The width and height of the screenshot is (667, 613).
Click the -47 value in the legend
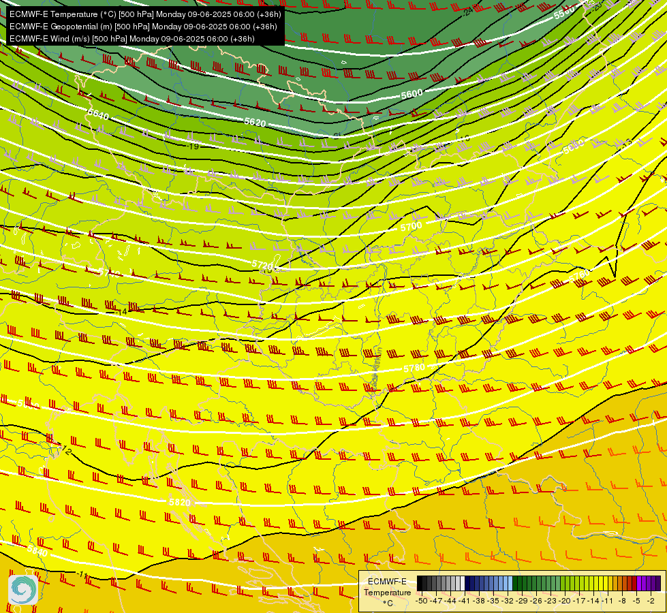pyautogui.click(x=436, y=601)
